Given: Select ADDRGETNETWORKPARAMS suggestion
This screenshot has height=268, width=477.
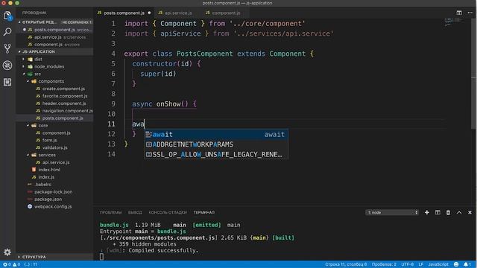Looking at the screenshot, I should tap(216, 144).
